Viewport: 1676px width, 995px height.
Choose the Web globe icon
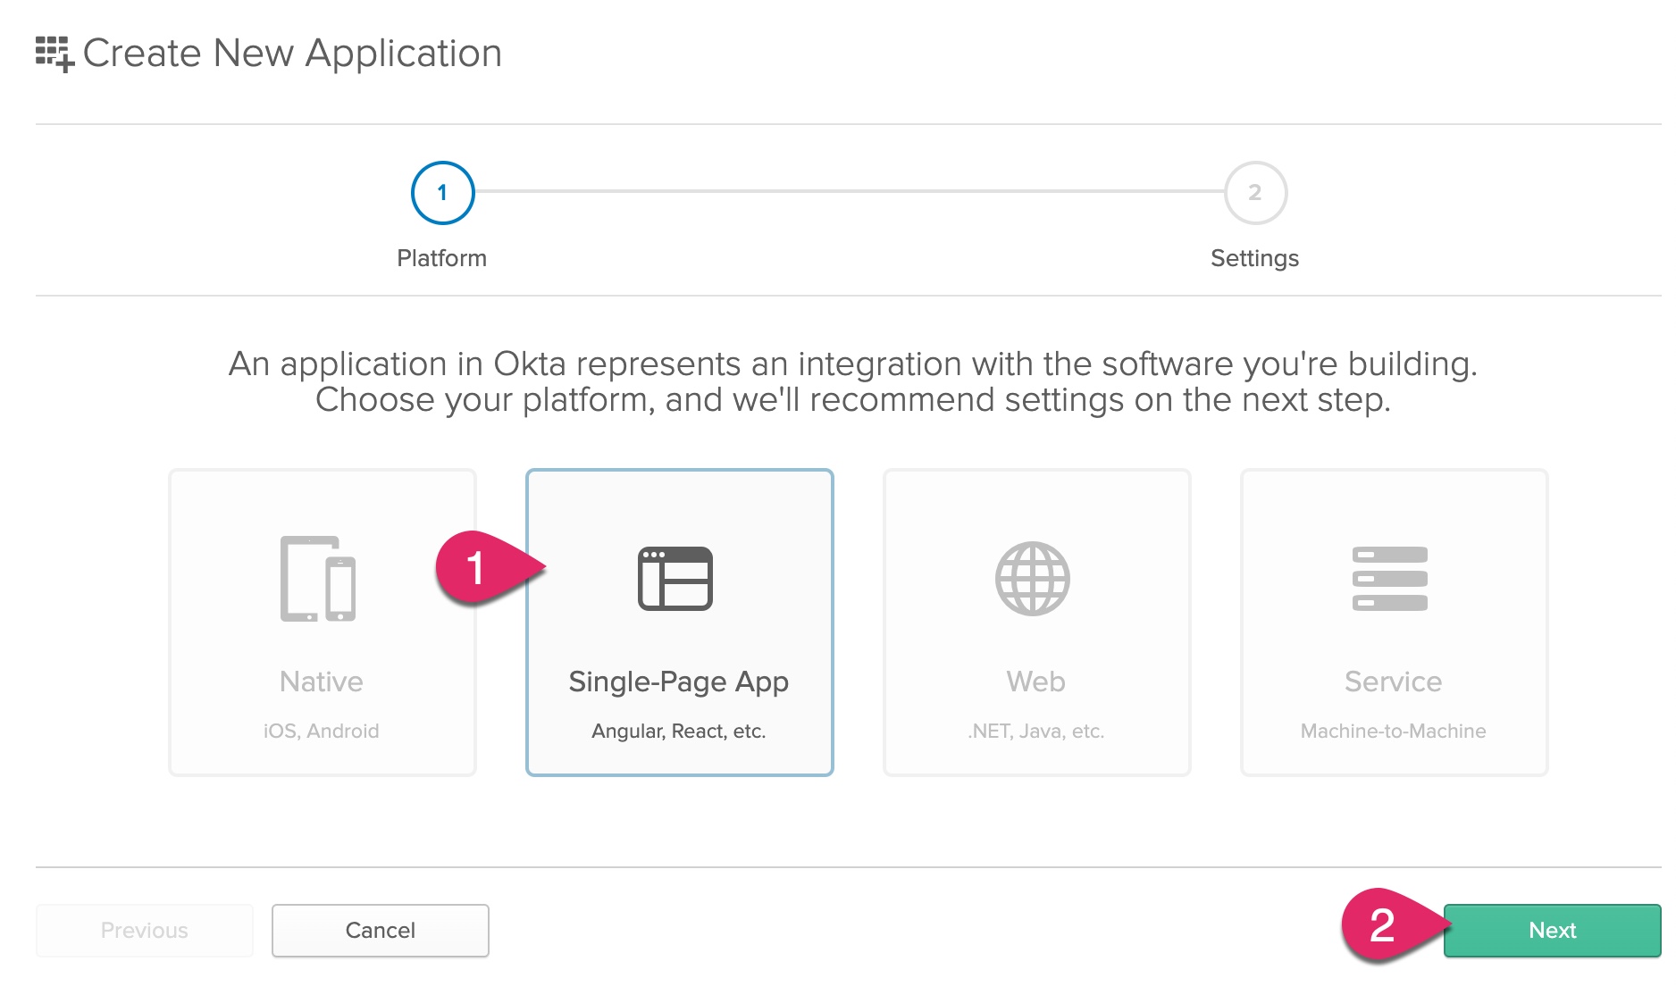pos(1033,579)
